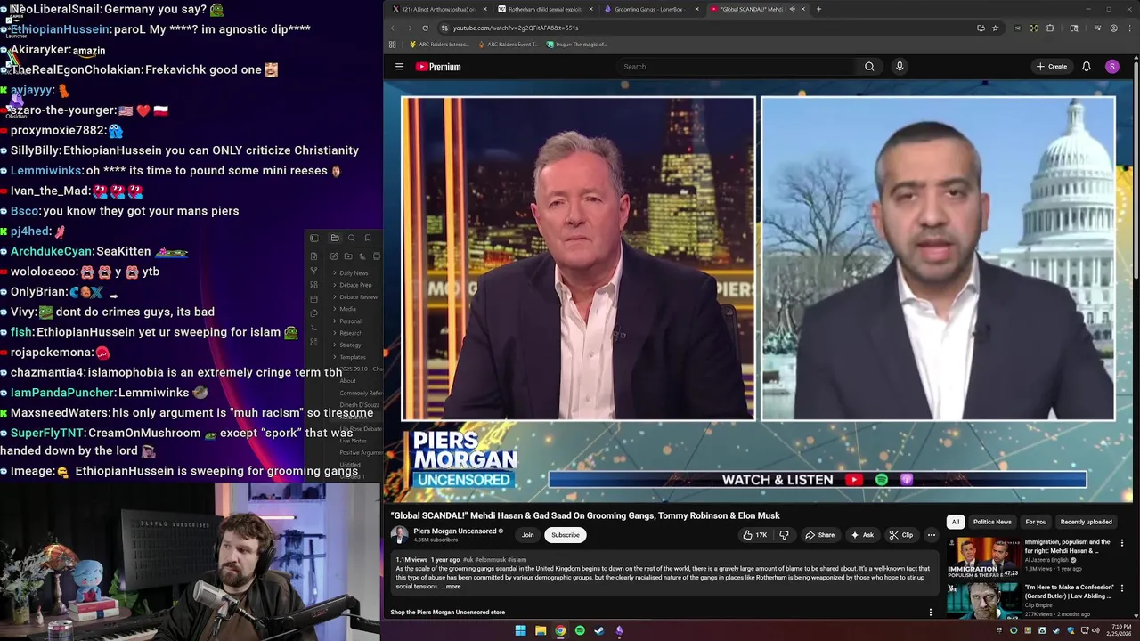Viewport: 1140px width, 641px height.
Task: Open the YouTube Create button
Action: click(1052, 67)
